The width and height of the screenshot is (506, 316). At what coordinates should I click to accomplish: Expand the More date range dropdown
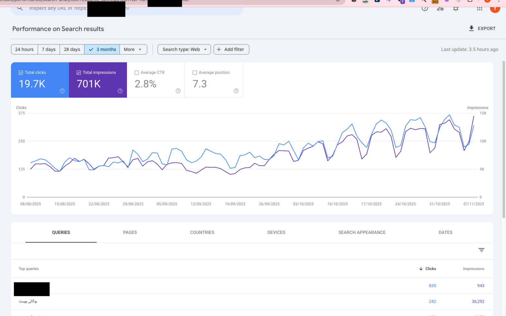click(133, 49)
